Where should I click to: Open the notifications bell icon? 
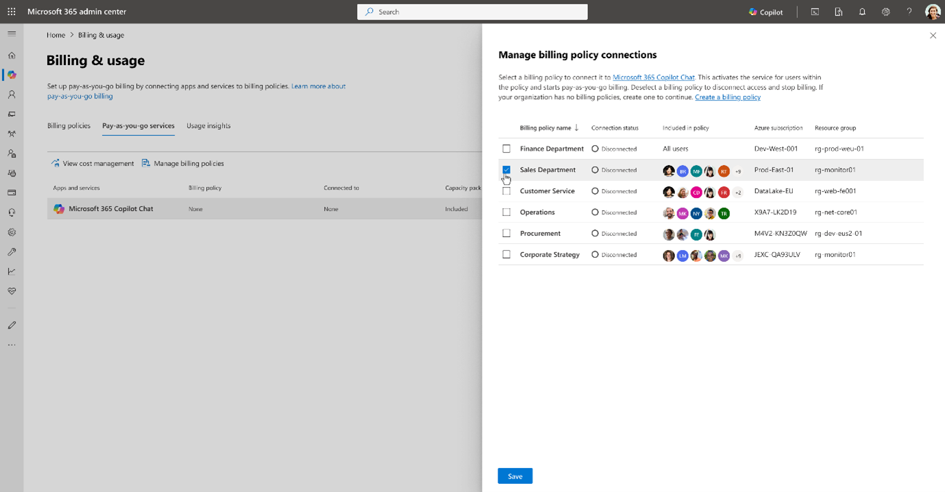point(862,12)
